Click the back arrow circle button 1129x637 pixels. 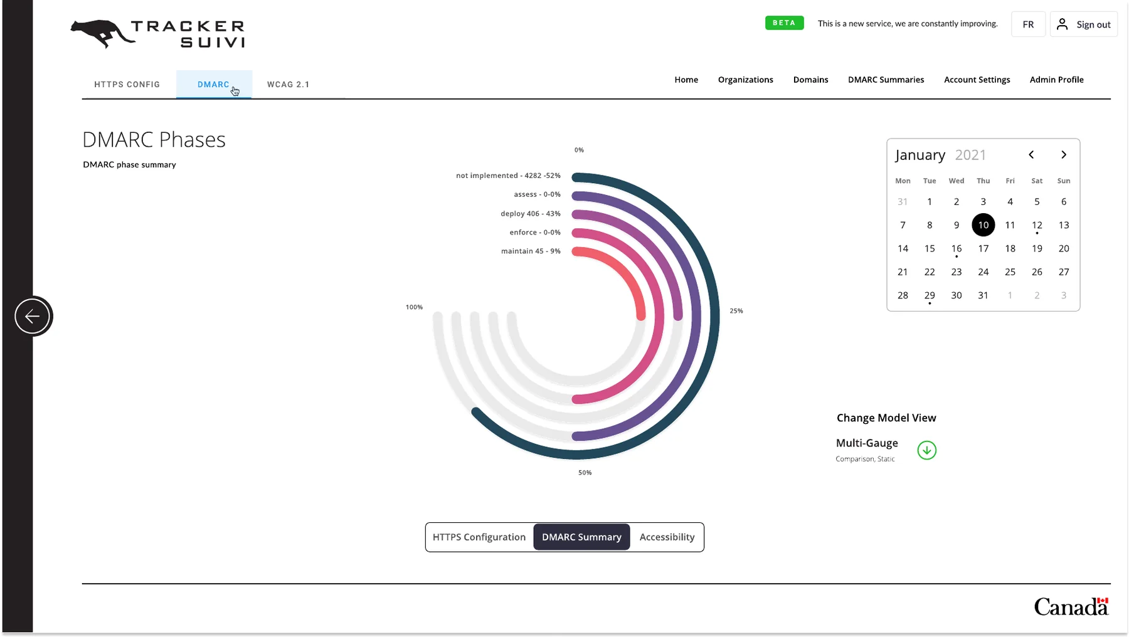33,316
